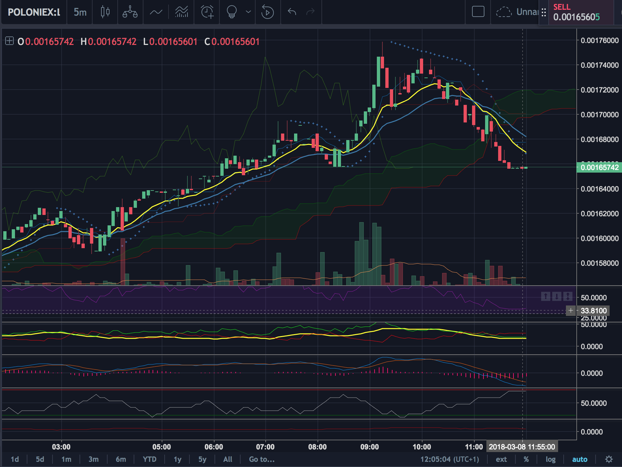Click the 10:00 time axis label
The height and width of the screenshot is (467, 622).
422,446
